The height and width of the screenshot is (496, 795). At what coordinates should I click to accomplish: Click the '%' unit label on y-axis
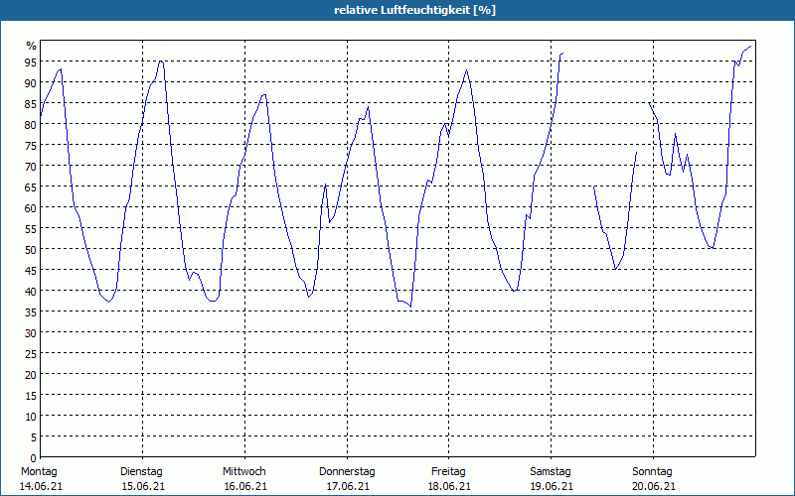[x=32, y=46]
